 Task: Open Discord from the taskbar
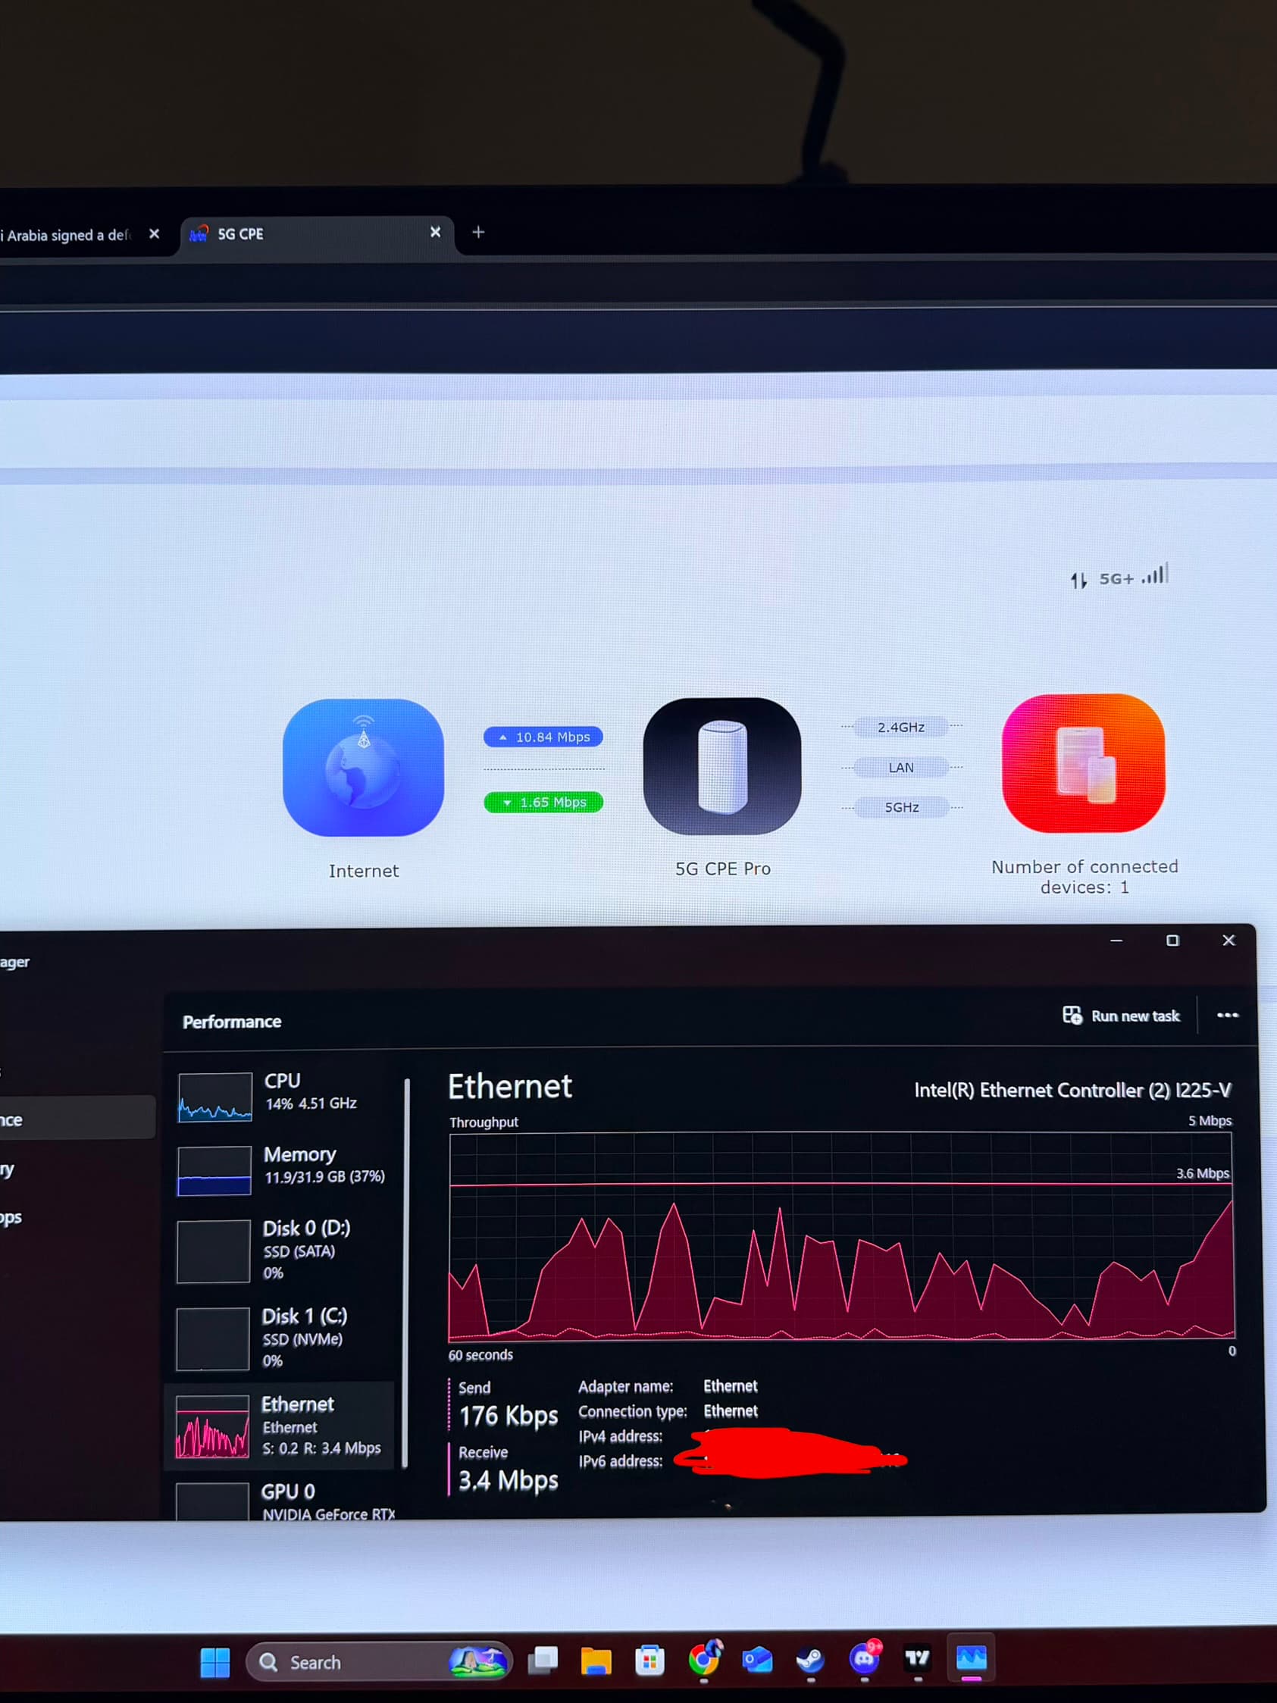(864, 1659)
